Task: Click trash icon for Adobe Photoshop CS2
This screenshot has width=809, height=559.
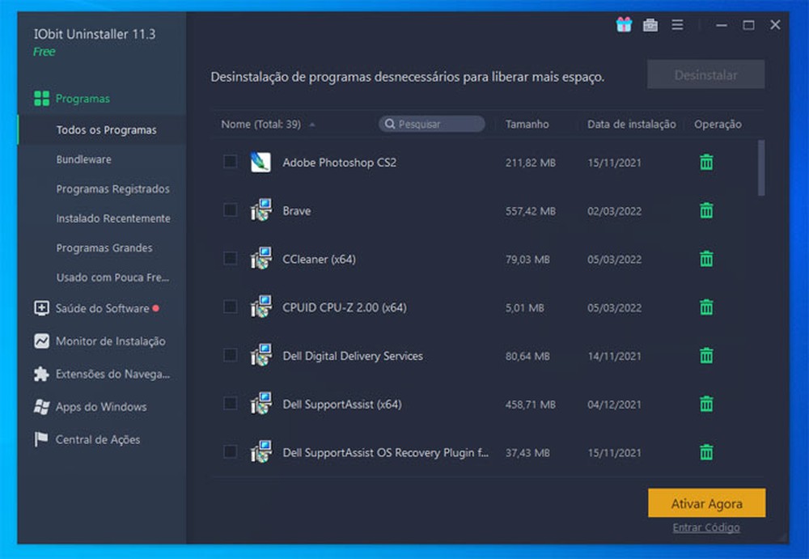Action: 706,163
